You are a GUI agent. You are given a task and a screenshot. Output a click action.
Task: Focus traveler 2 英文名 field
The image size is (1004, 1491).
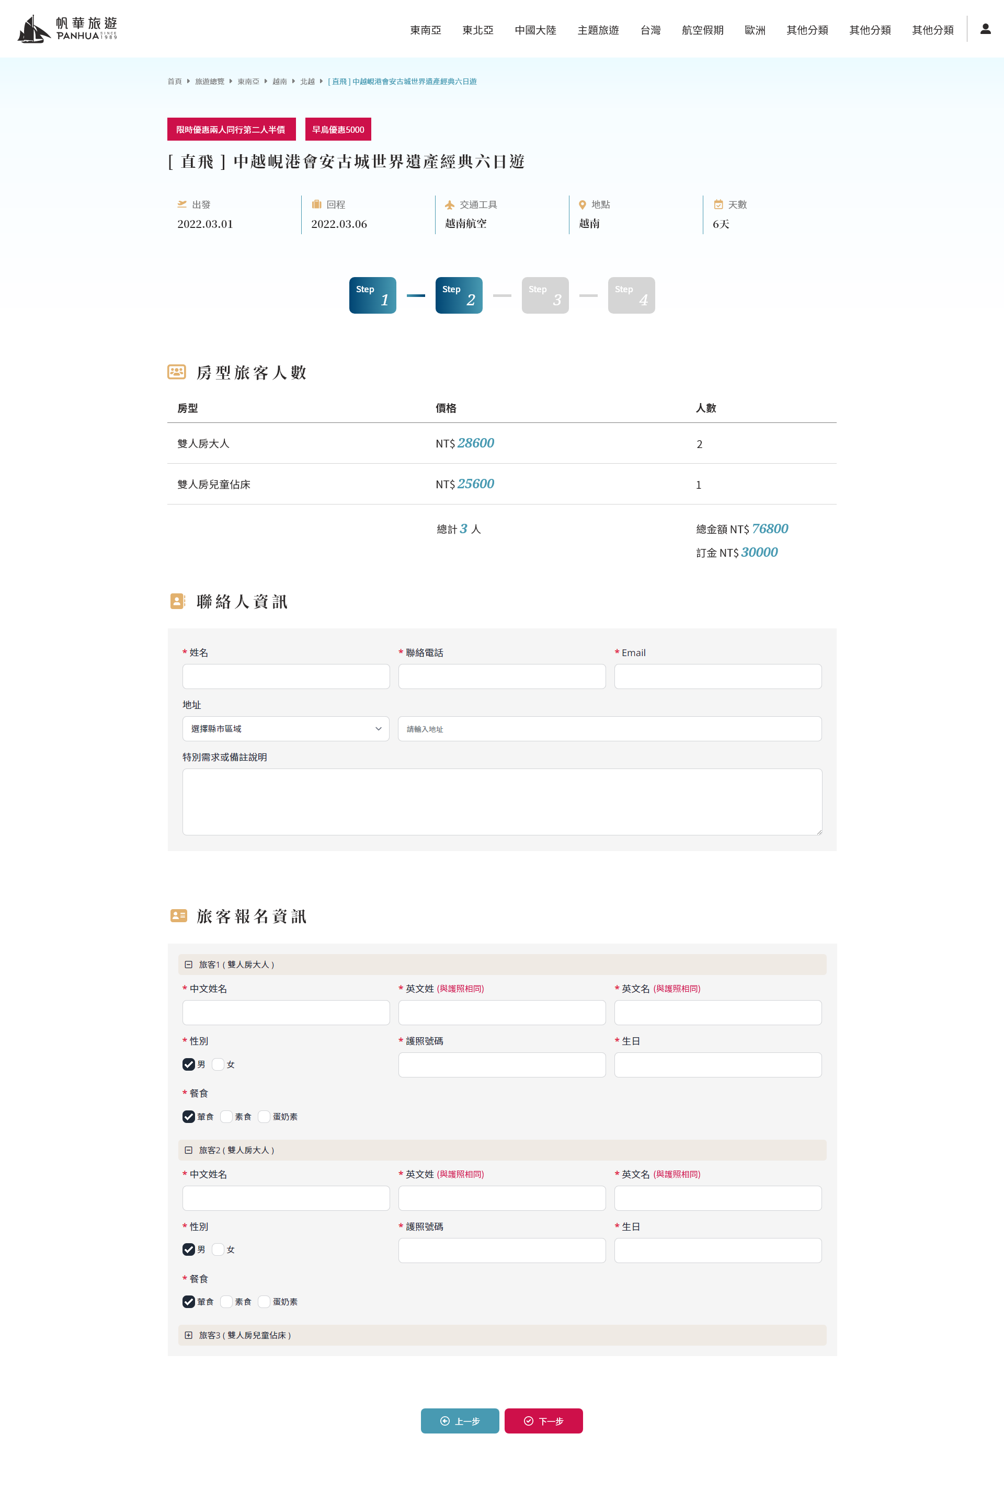(x=718, y=1198)
